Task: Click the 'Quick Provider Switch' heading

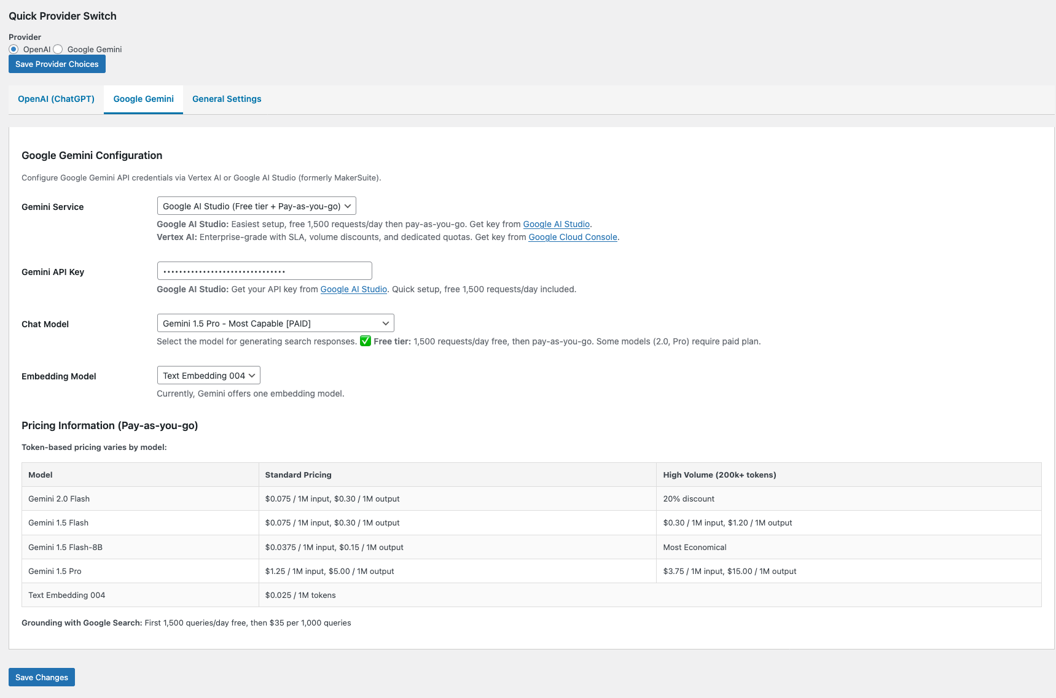Action: coord(63,16)
